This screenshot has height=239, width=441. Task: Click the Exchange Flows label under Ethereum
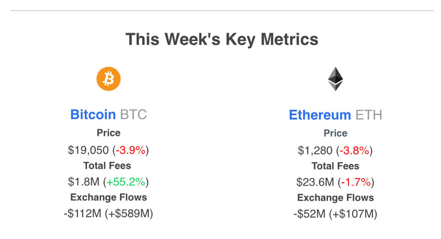336,198
